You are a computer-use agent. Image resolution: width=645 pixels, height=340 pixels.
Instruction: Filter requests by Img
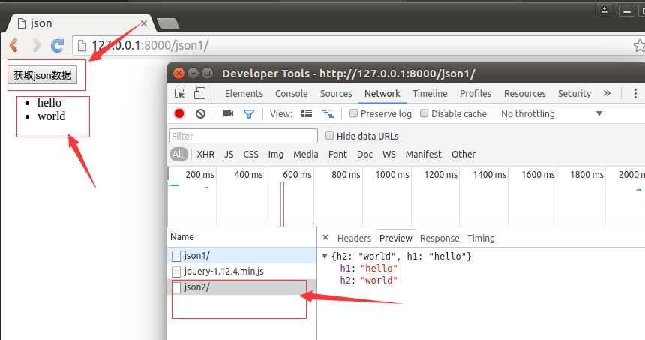click(x=276, y=155)
